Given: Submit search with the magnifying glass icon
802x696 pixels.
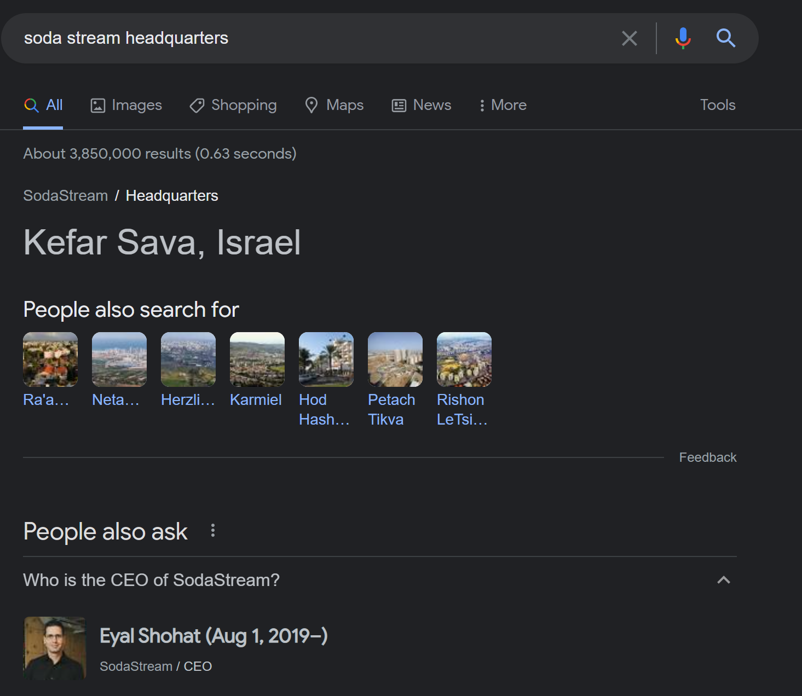Looking at the screenshot, I should tap(726, 38).
